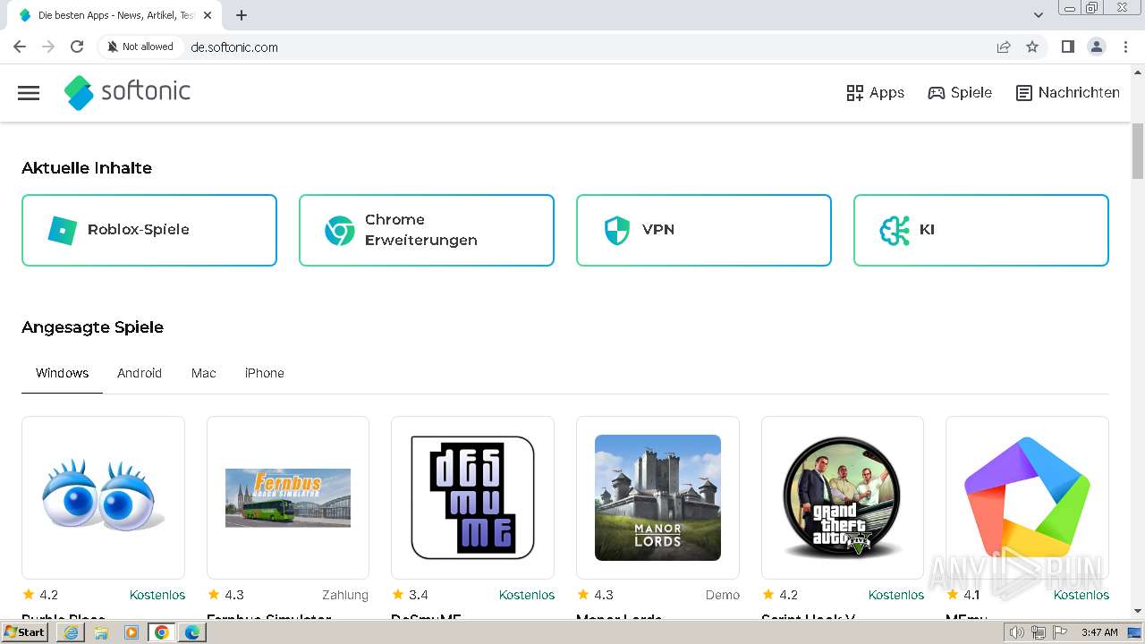
Task: Click the 3.4 rating under DeSmuME
Action: 418,595
